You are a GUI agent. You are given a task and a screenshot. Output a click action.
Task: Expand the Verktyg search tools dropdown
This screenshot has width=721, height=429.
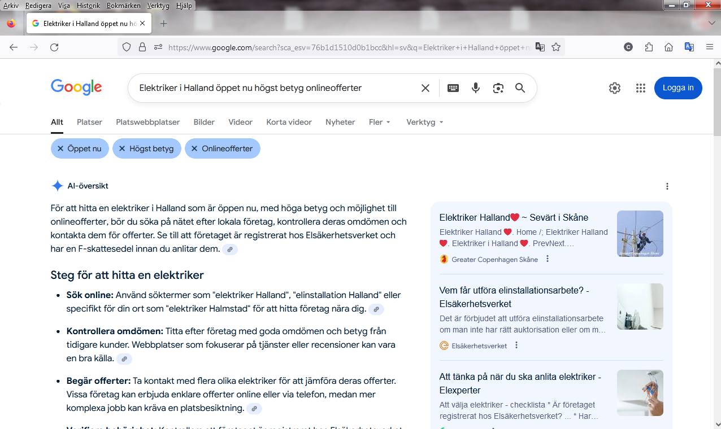(x=424, y=122)
